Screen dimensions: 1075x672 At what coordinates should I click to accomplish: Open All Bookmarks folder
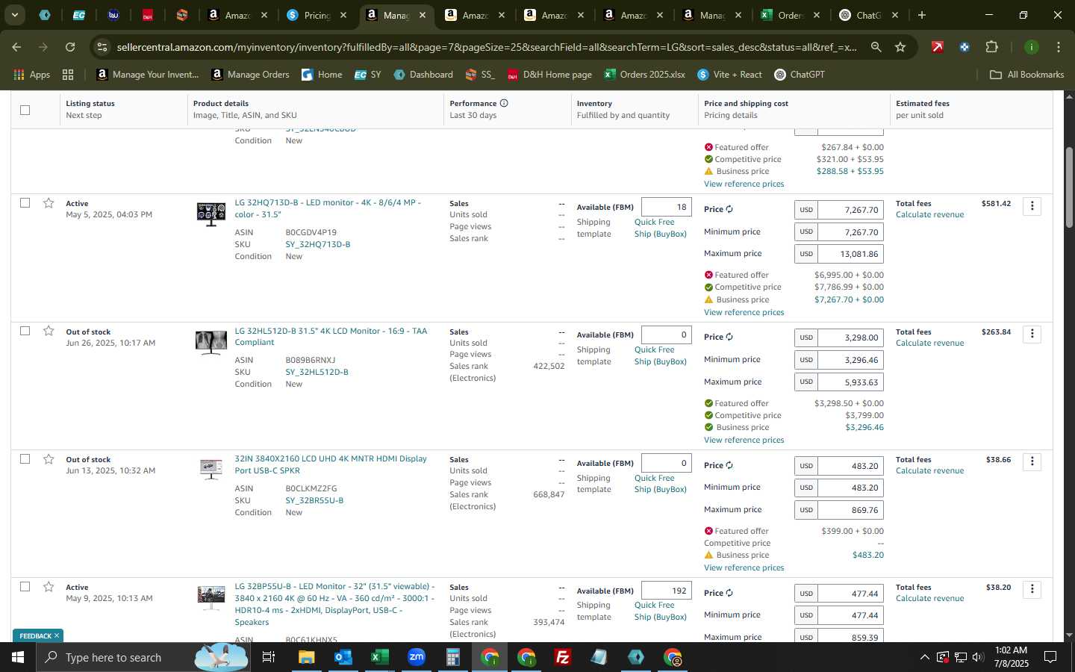(x=1026, y=75)
